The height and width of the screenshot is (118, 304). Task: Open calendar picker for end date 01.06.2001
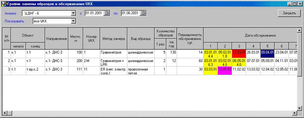coord(143,13)
